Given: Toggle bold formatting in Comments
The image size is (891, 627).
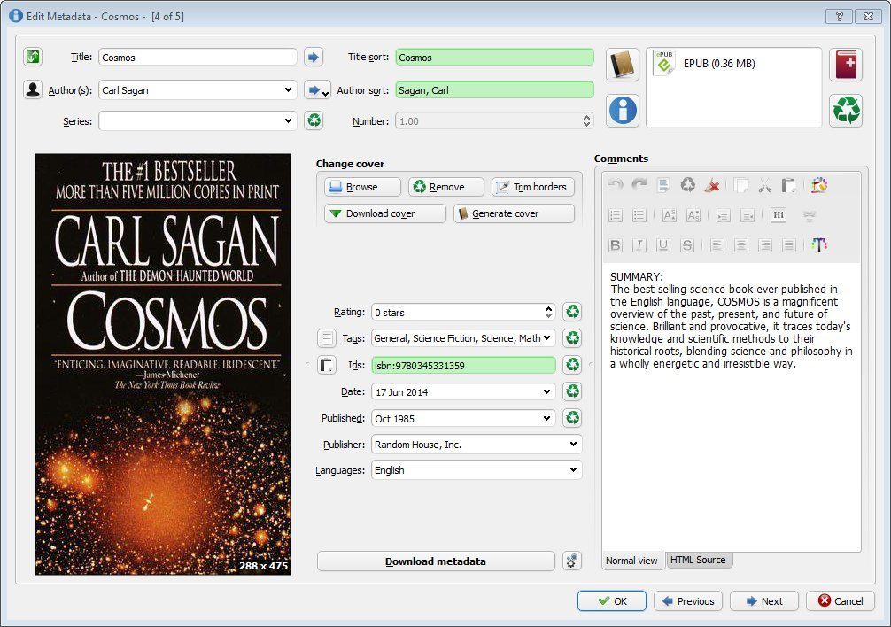Looking at the screenshot, I should coord(616,245).
